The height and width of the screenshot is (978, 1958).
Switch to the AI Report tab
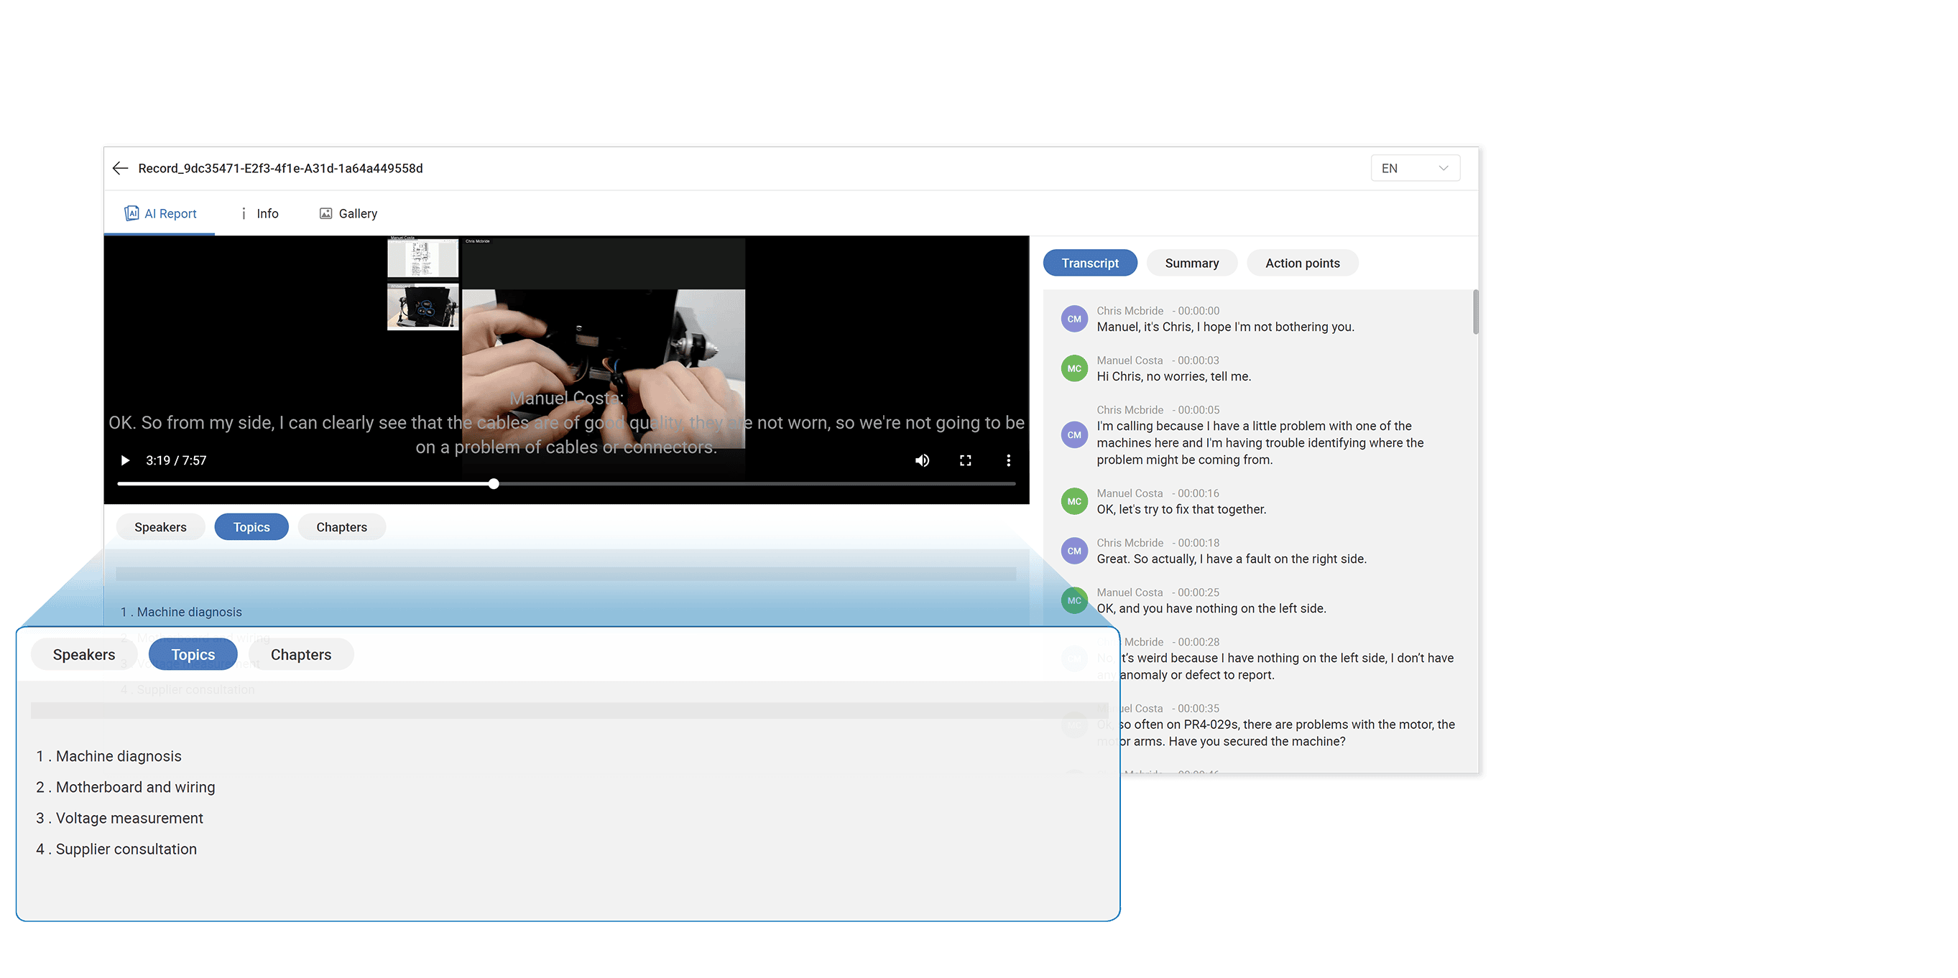pos(160,213)
